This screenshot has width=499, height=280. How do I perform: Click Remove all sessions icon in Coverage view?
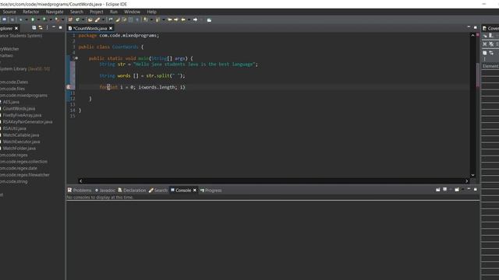(491, 44)
